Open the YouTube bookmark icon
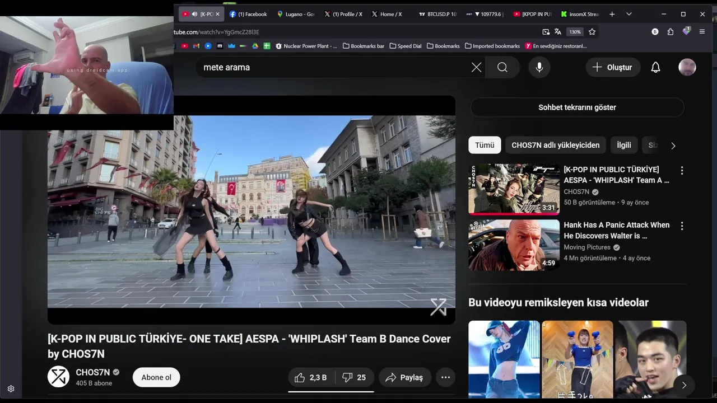Image resolution: width=717 pixels, height=403 pixels. (184, 46)
